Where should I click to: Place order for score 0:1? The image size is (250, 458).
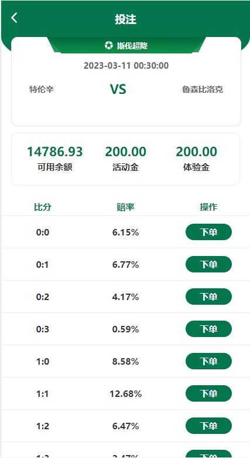coord(208,264)
